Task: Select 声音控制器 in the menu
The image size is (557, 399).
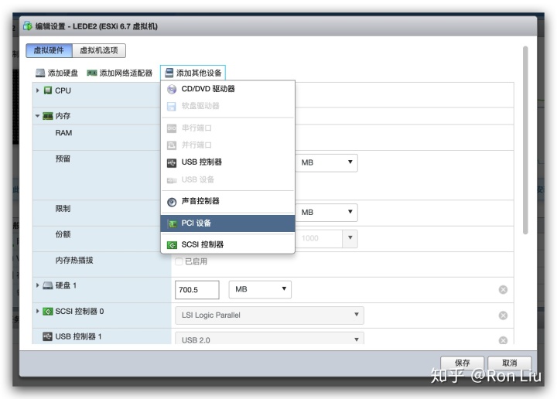Action: (227, 201)
